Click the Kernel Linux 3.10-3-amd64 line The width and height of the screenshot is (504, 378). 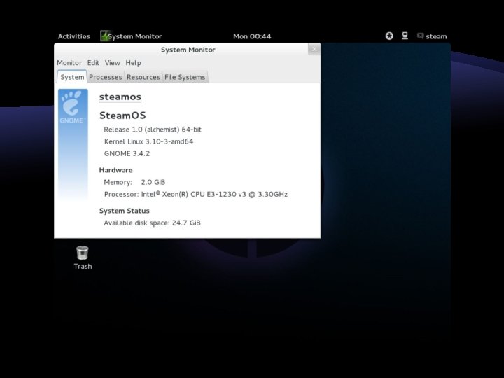pyautogui.click(x=148, y=141)
